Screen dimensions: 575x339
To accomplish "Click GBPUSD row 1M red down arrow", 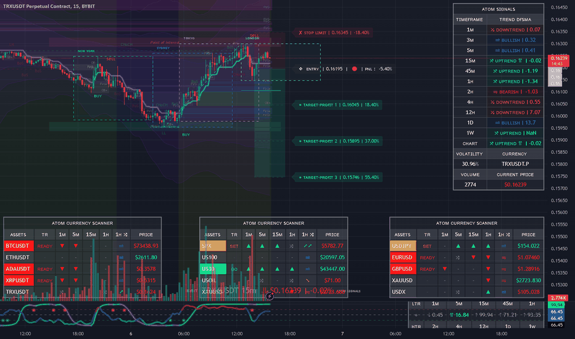I will [445, 269].
